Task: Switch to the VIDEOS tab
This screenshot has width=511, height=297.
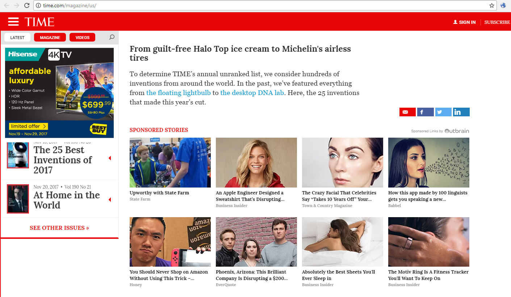Action: coord(83,37)
